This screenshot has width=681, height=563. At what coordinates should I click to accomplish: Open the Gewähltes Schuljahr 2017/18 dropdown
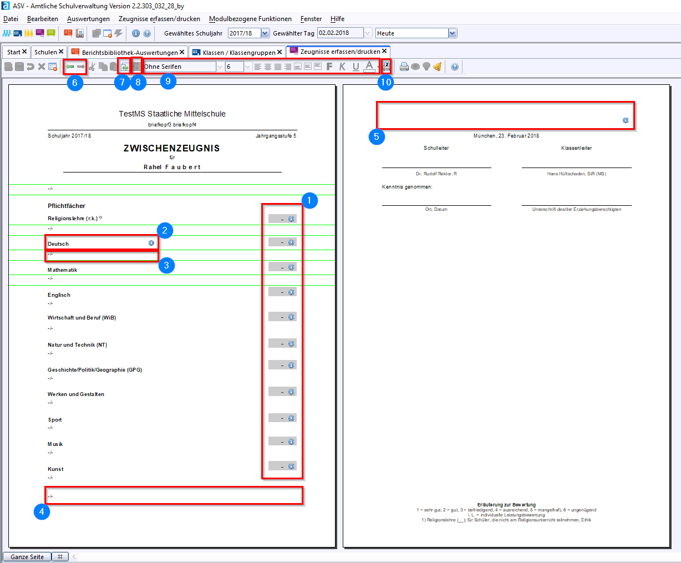coord(265,33)
